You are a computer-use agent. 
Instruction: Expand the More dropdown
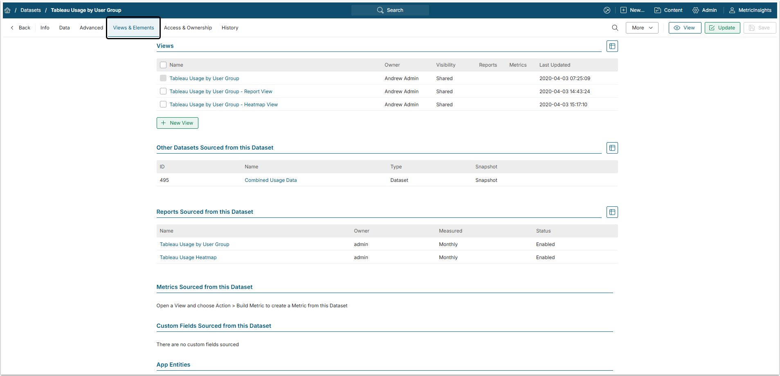642,28
